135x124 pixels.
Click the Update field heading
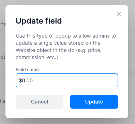pos(39,21)
